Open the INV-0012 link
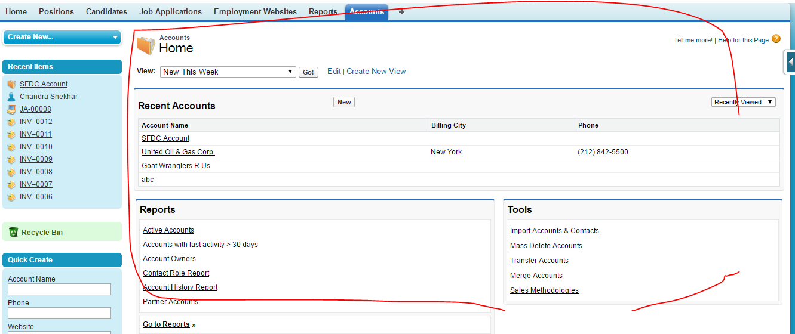The width and height of the screenshot is (795, 334). coord(36,122)
